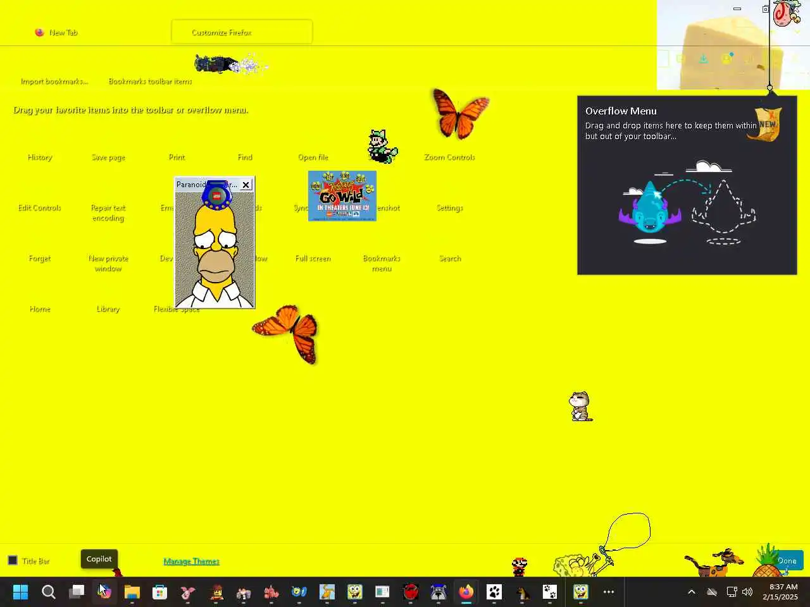Open Task View on the taskbar

point(77,592)
